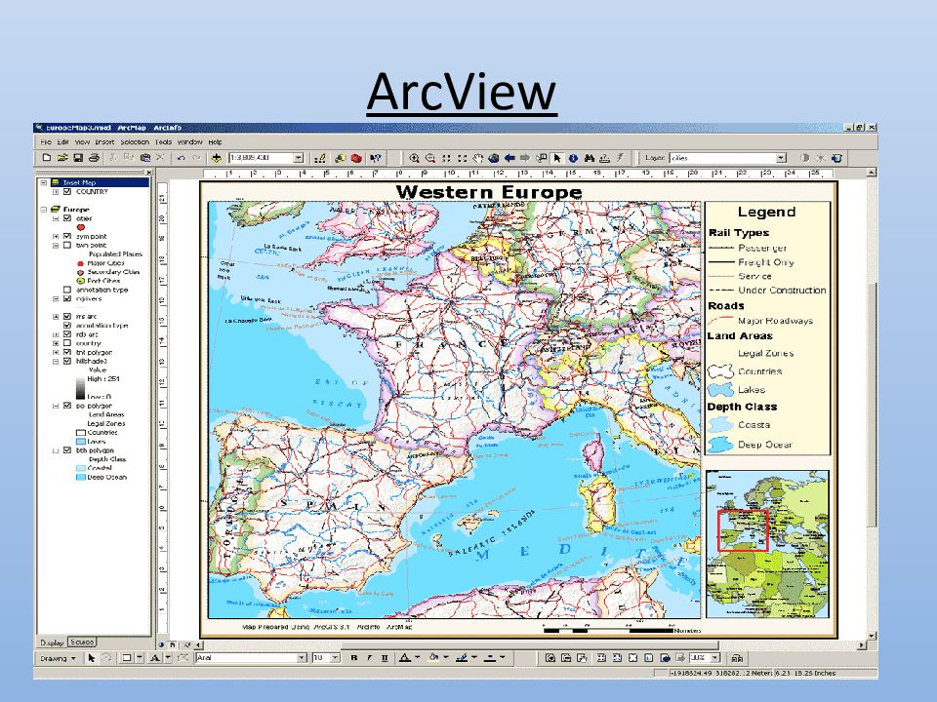The height and width of the screenshot is (702, 937).
Task: Click the Print icon in toolbar
Action: point(94,158)
